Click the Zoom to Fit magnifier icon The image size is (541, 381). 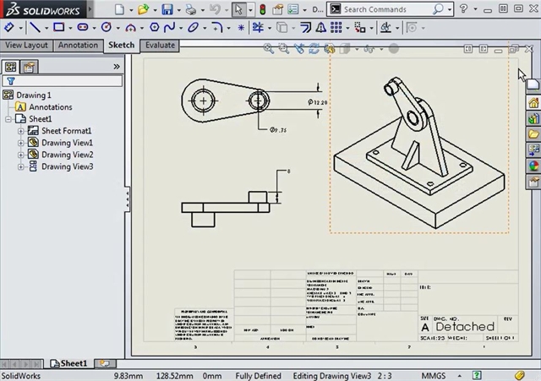coord(269,49)
